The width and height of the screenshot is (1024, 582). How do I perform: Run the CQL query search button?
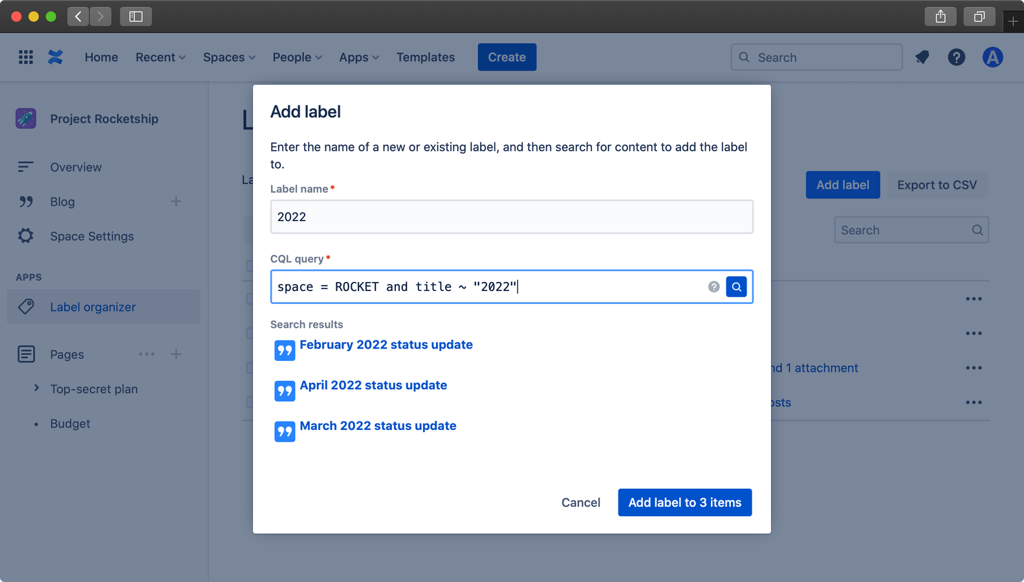736,286
